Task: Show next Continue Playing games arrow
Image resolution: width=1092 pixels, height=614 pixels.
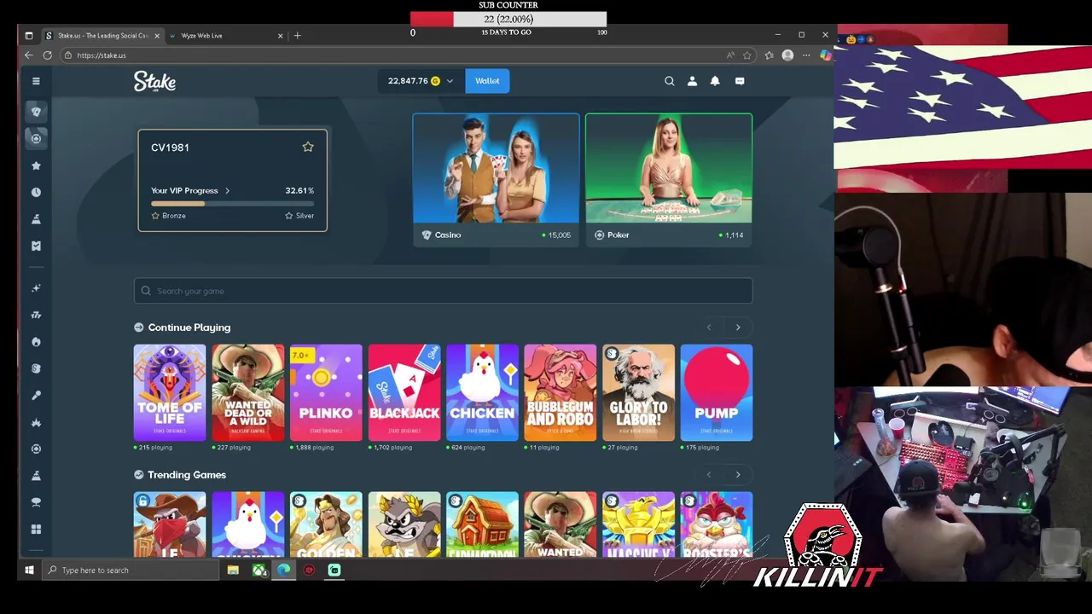Action: 738,327
